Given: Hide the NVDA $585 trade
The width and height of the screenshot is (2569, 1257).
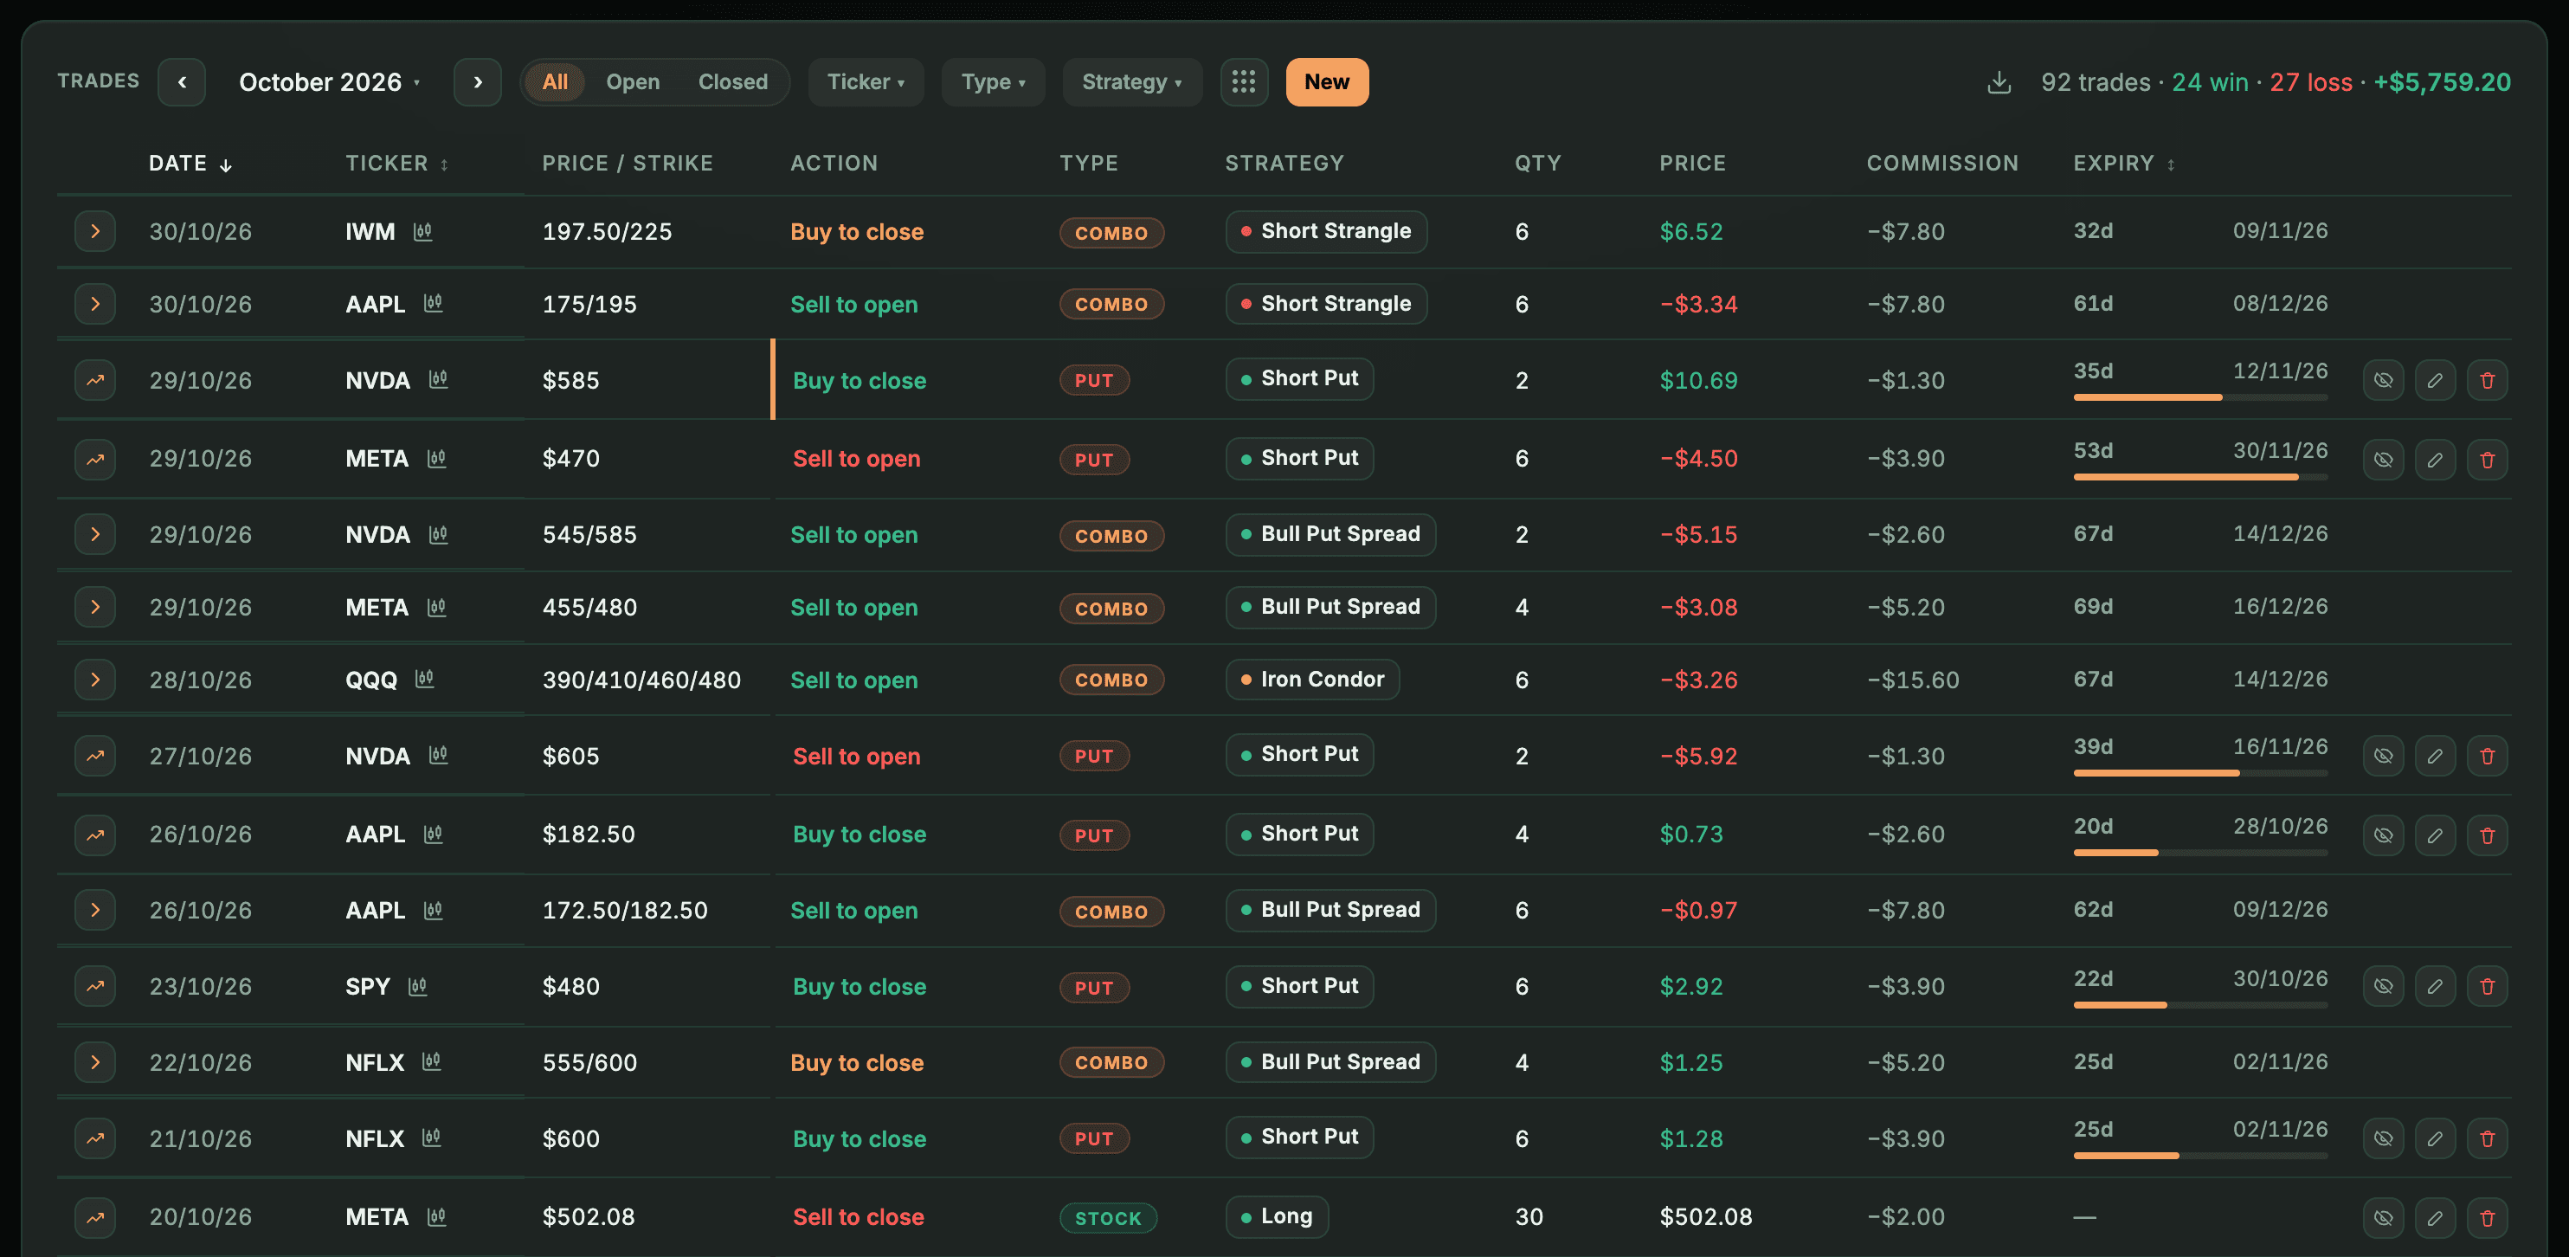Looking at the screenshot, I should pyautogui.click(x=2383, y=380).
